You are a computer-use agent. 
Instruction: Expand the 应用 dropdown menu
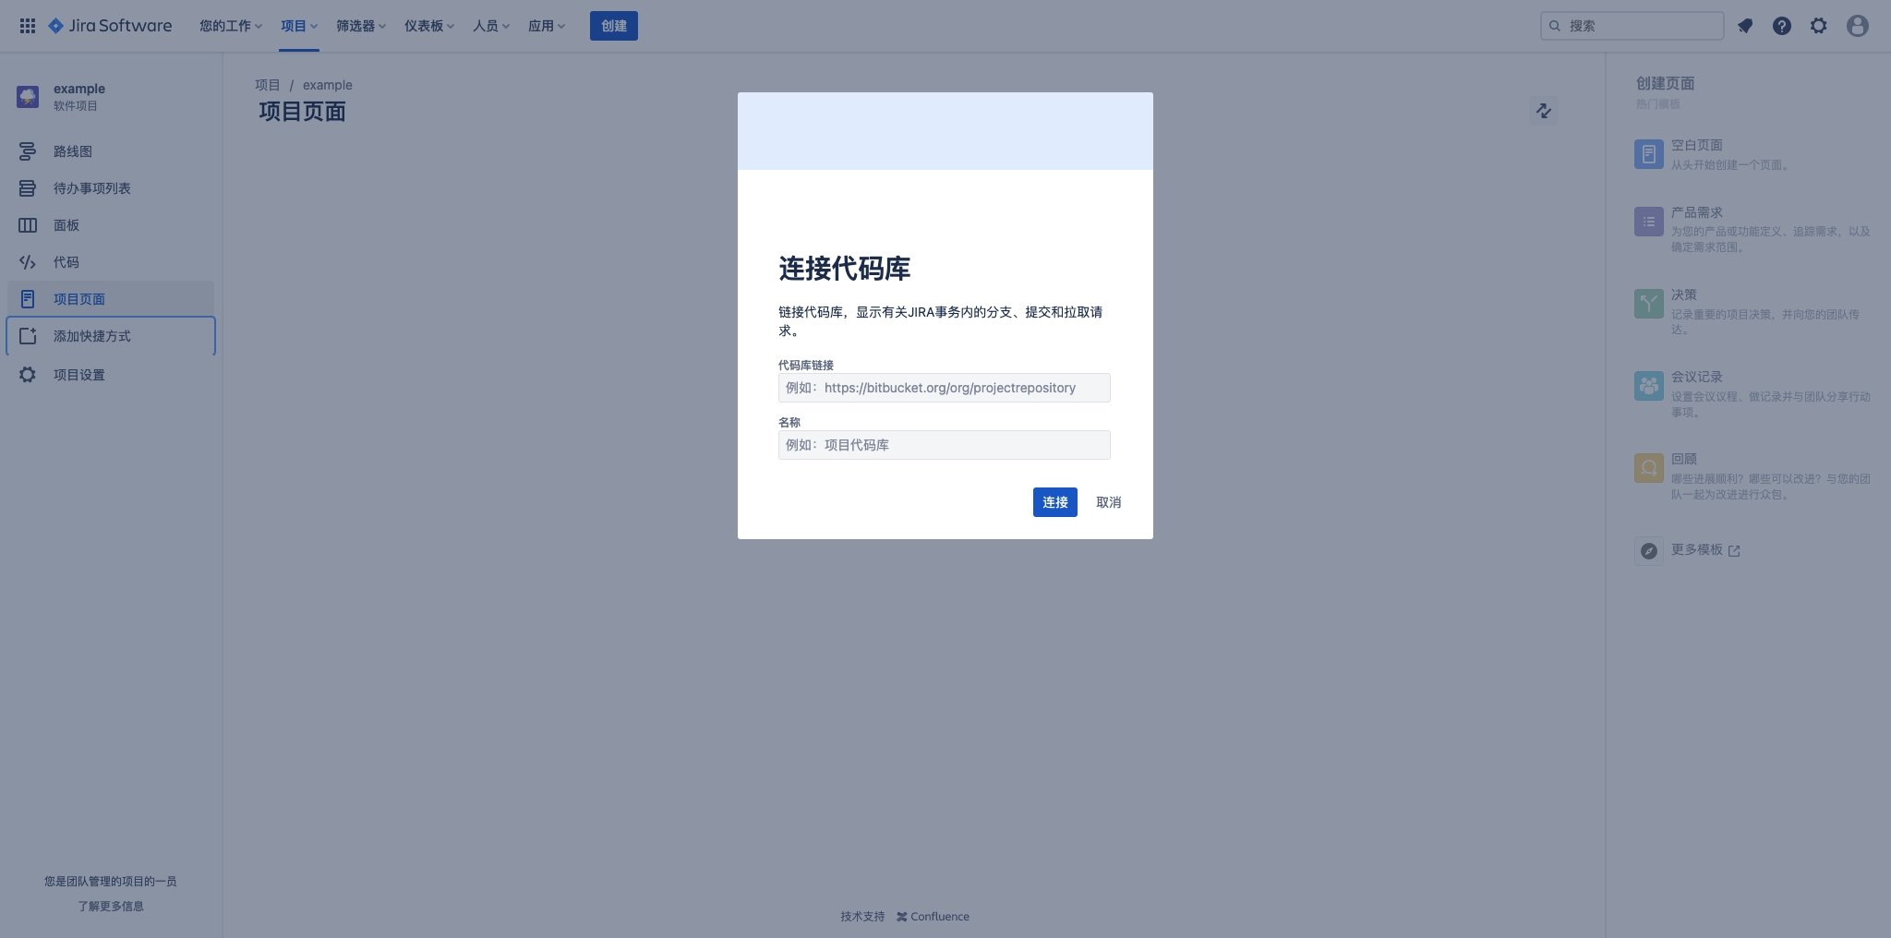click(x=547, y=26)
